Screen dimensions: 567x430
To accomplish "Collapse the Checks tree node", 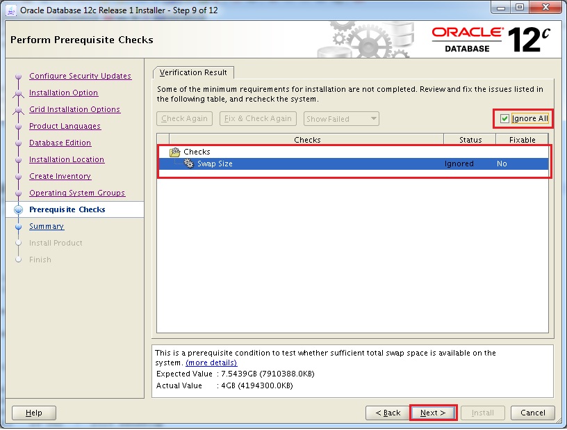I will [x=165, y=152].
